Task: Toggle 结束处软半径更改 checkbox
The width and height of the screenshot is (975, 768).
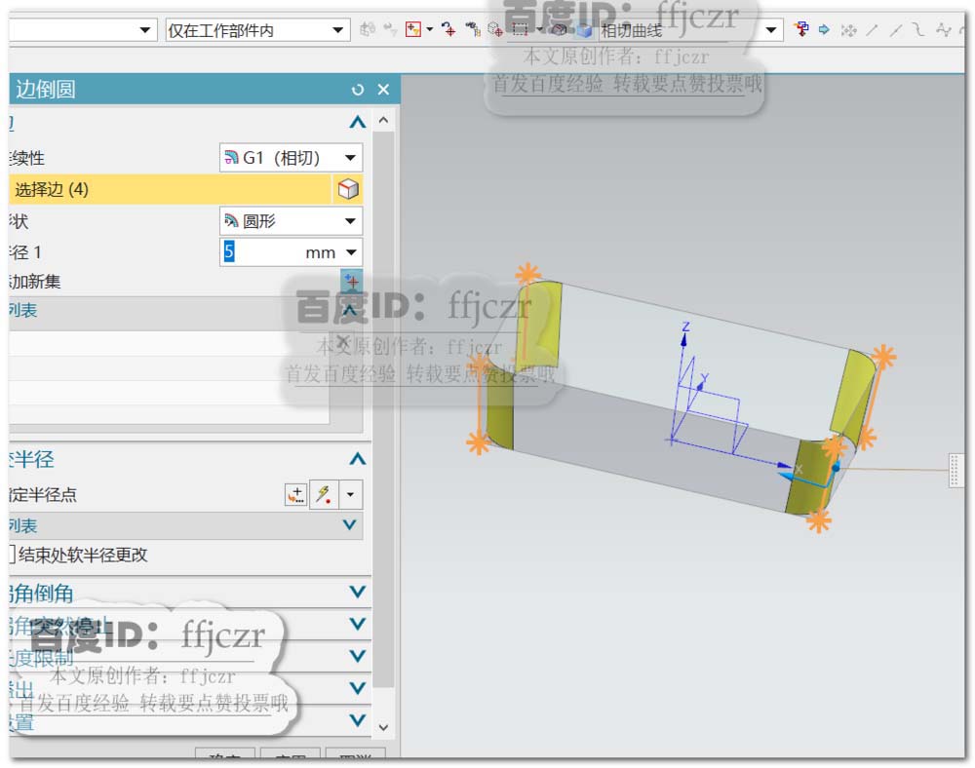Action: 12,555
